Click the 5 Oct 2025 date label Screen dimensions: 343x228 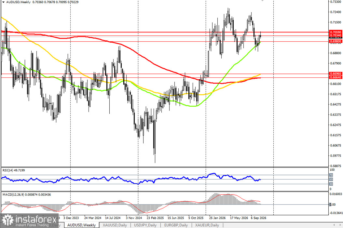196,218
